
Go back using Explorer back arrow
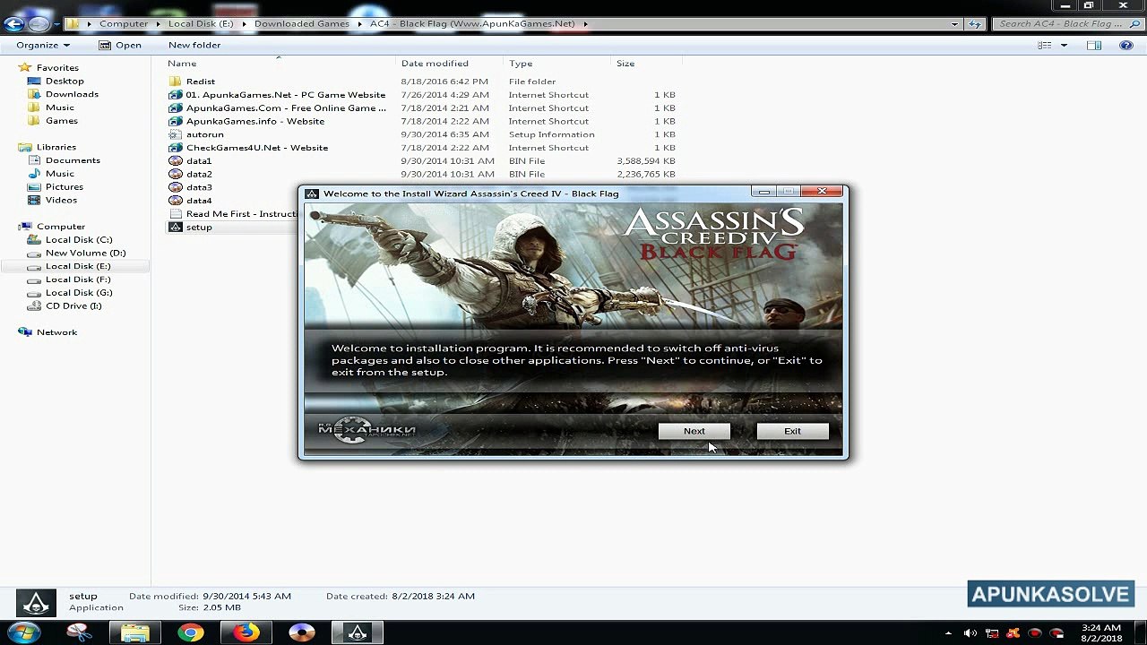[14, 24]
